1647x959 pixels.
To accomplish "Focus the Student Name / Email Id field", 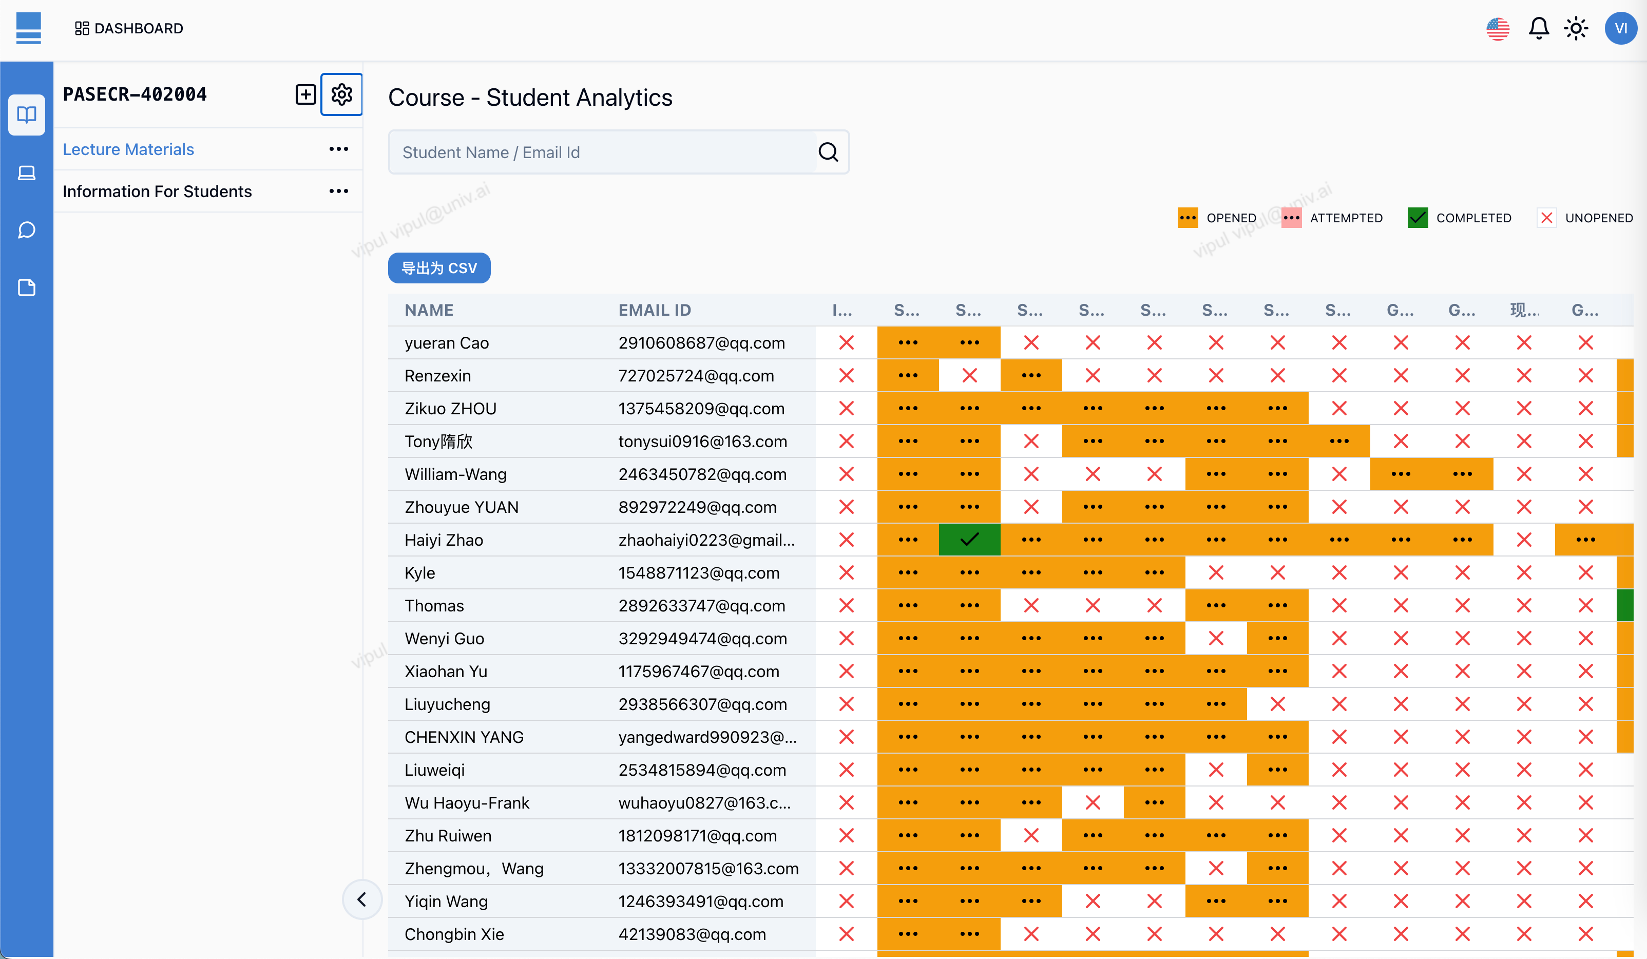I will pyautogui.click(x=603, y=152).
